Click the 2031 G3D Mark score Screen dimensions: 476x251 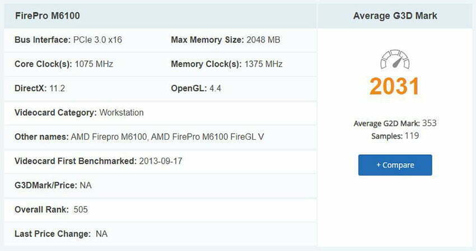[395, 87]
